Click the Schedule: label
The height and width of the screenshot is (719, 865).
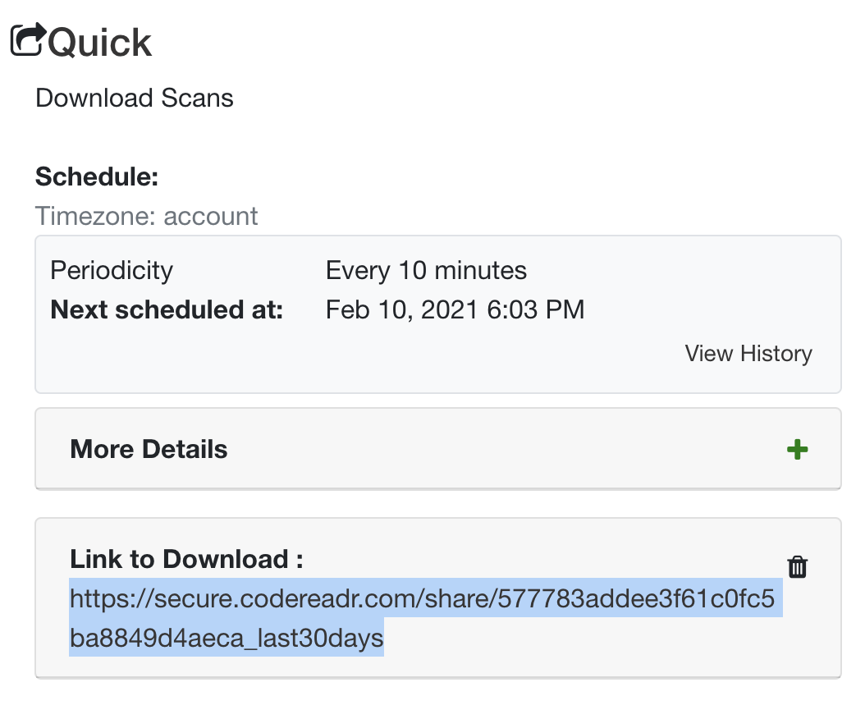coord(97,177)
